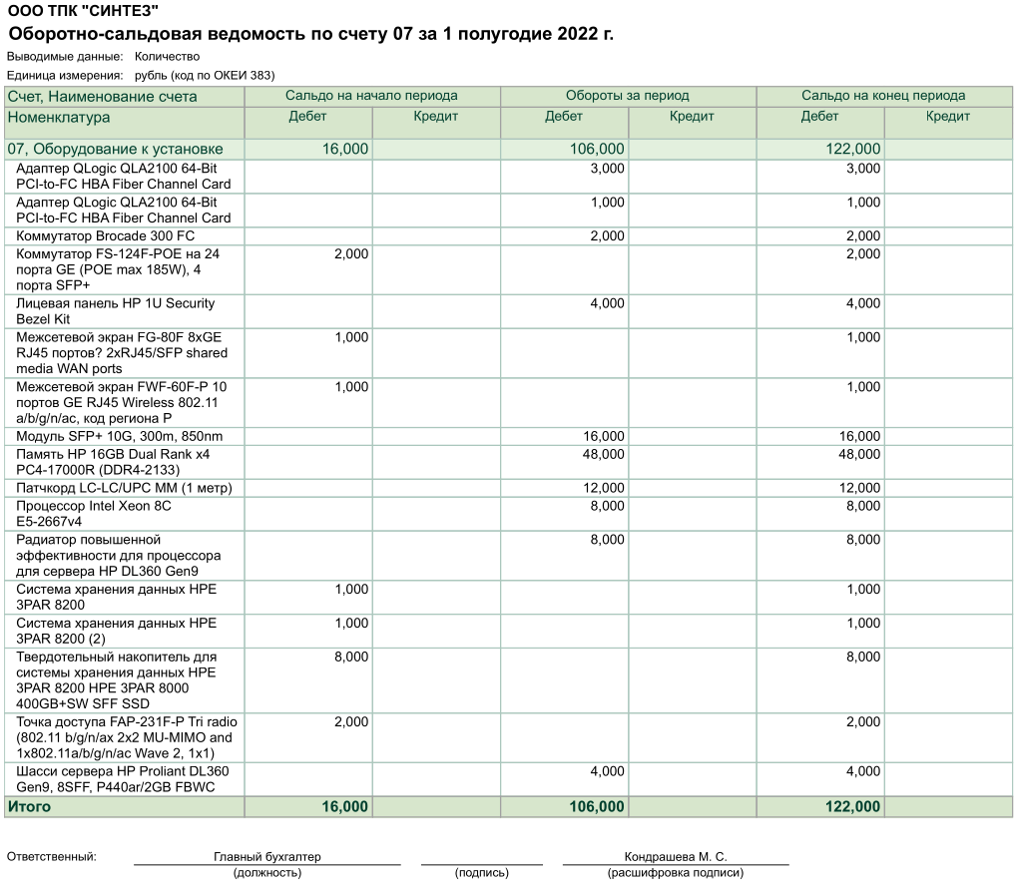Click the 'Точка доступа FAP-231F-P' item

point(508,737)
